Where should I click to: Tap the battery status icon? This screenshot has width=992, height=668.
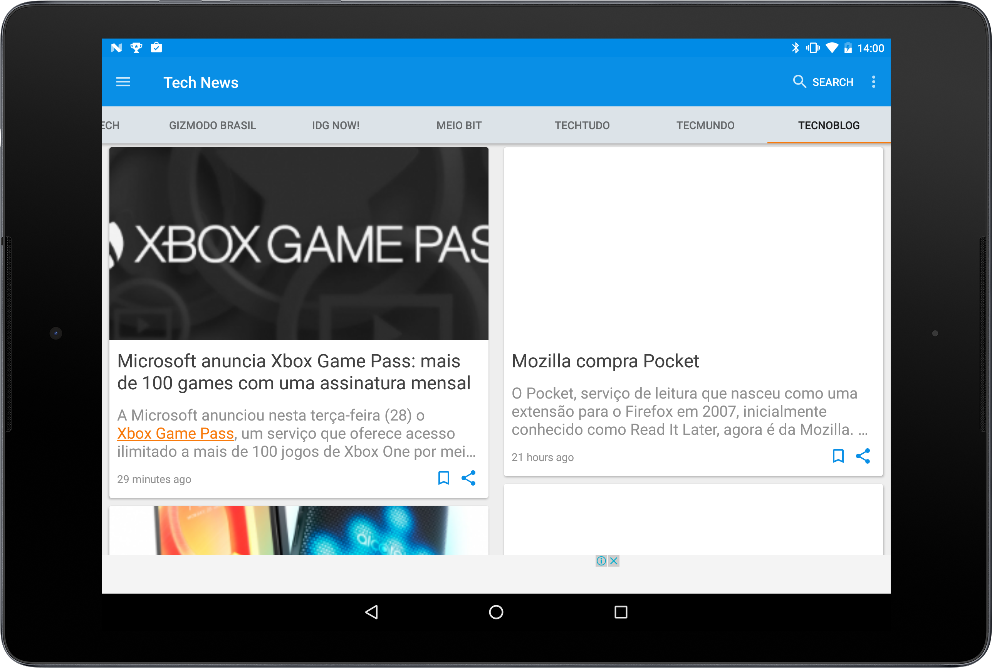point(848,48)
